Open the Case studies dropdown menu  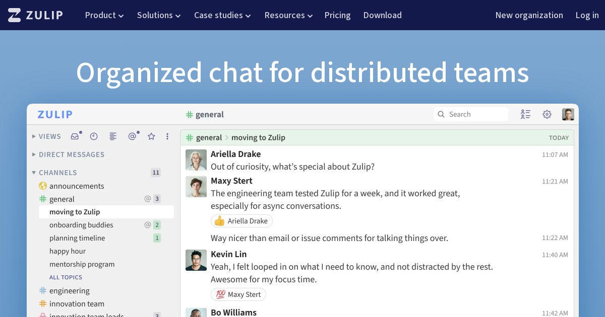tap(222, 15)
